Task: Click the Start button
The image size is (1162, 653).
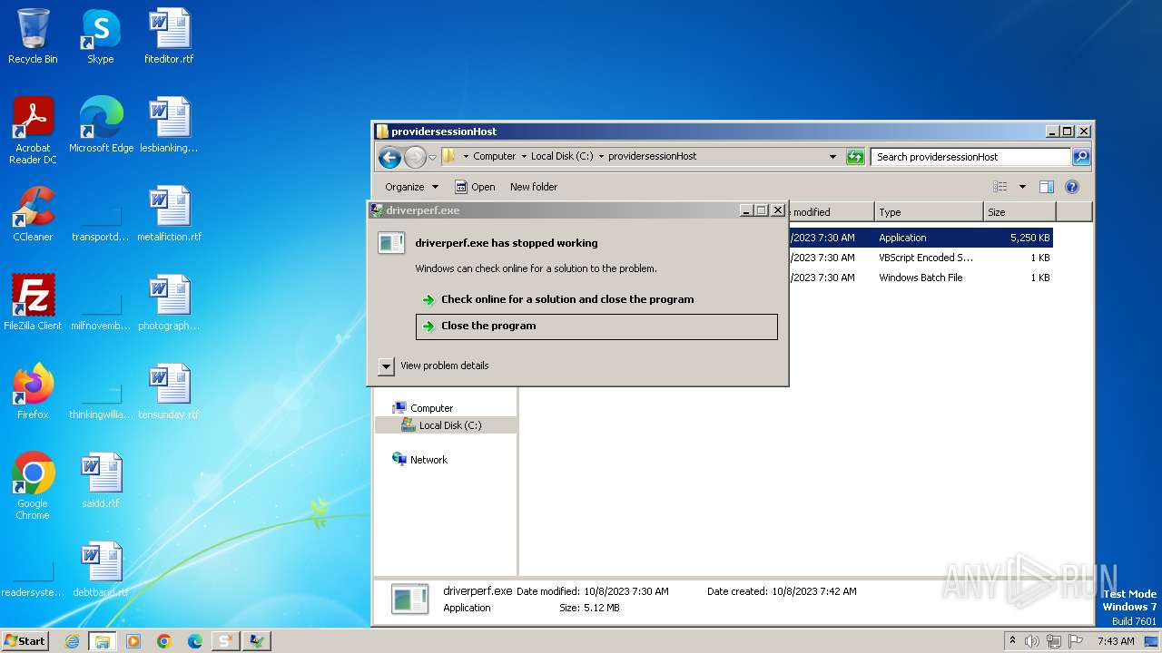Action: tap(25, 641)
